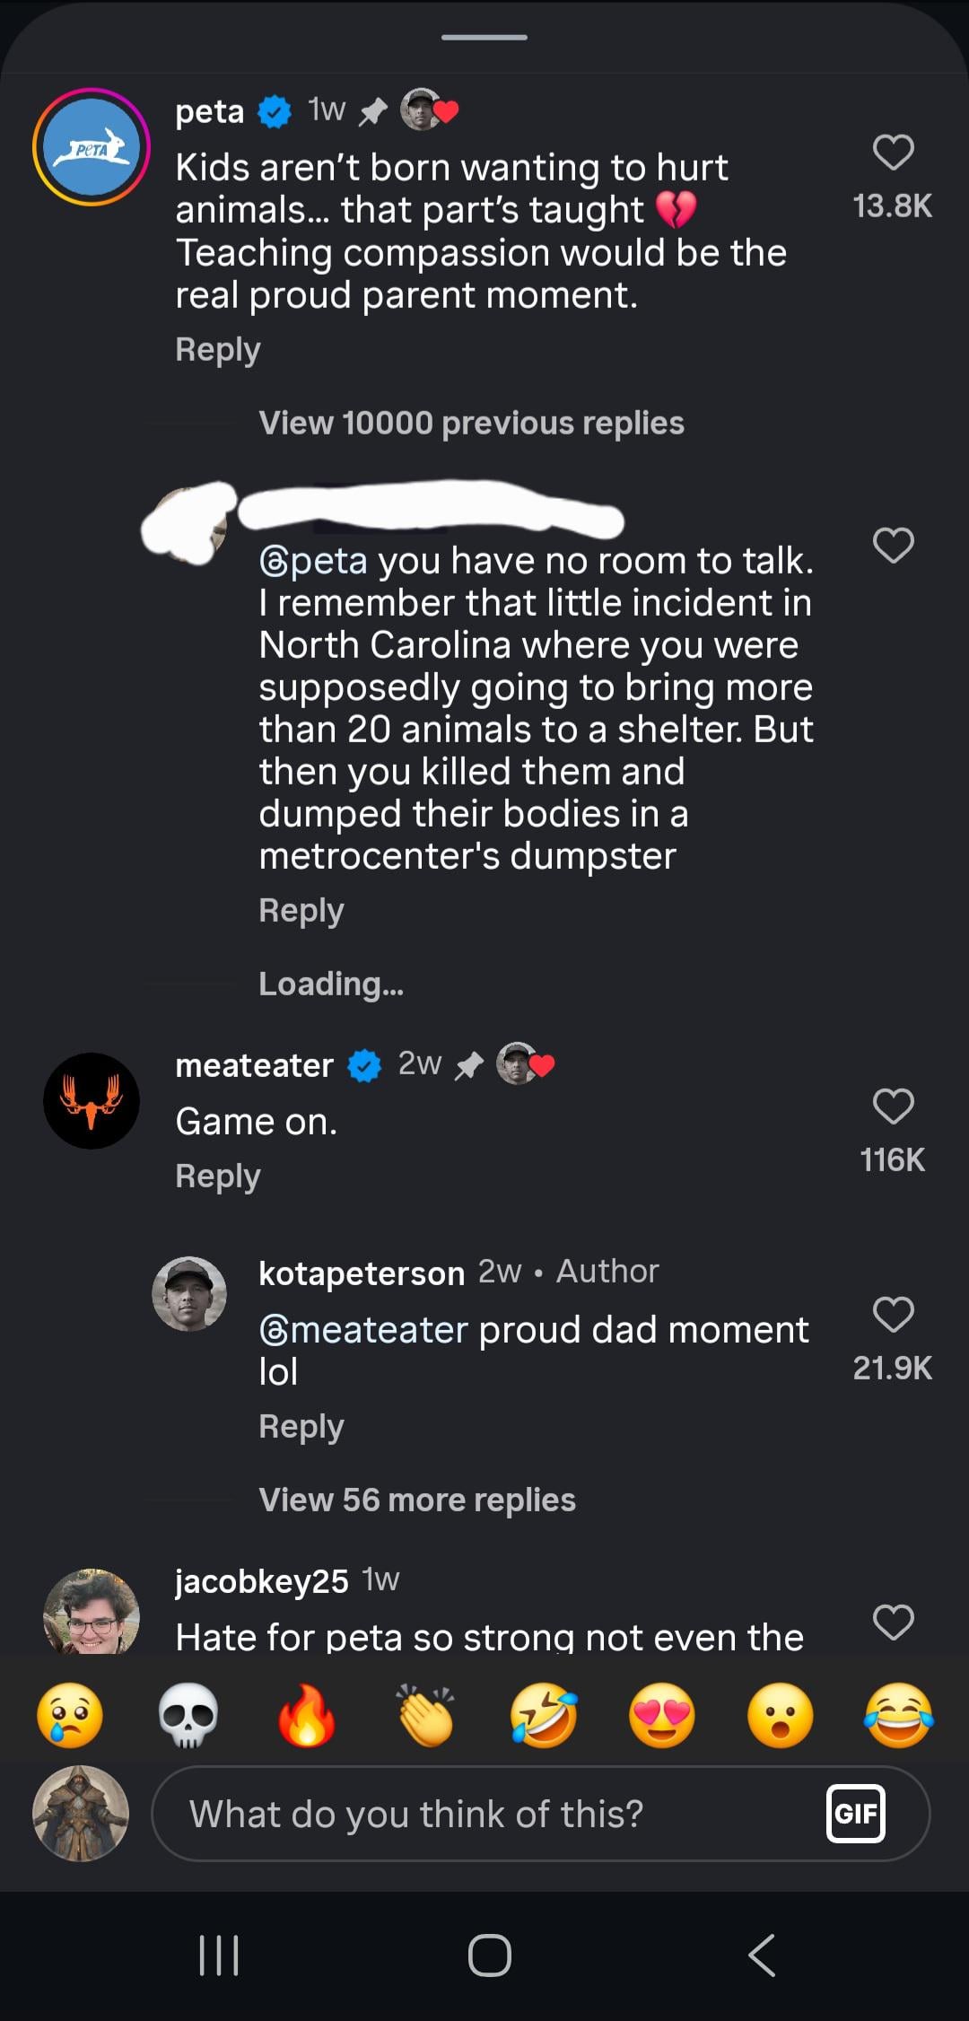969x2021 pixels.
Task: Reply to the peta comment
Action: tap(218, 349)
